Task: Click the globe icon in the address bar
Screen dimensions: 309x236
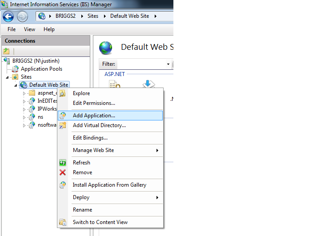Action: (x=42, y=16)
